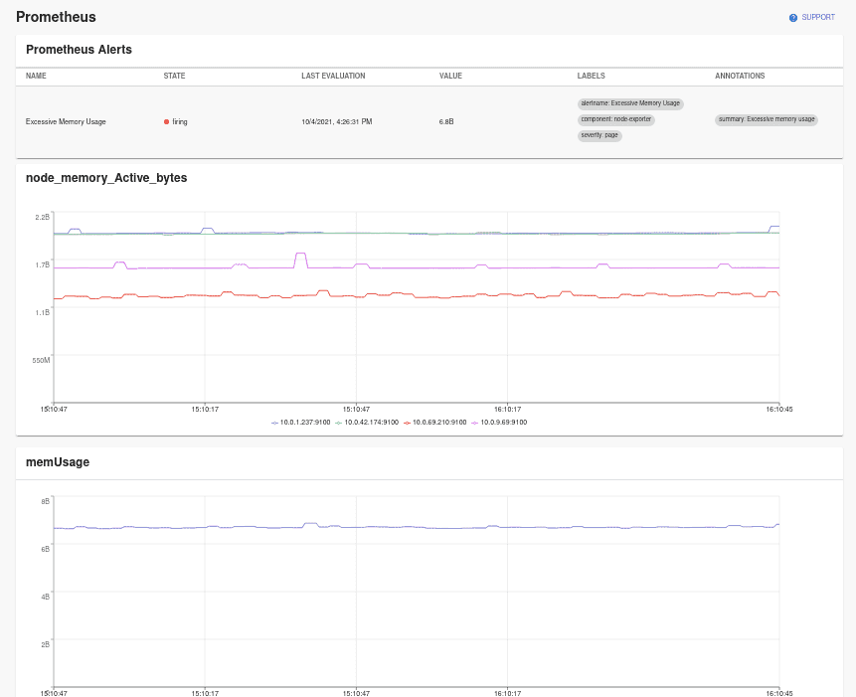856x697 pixels.
Task: Click the LAST EVALUATION column header
Action: point(333,76)
